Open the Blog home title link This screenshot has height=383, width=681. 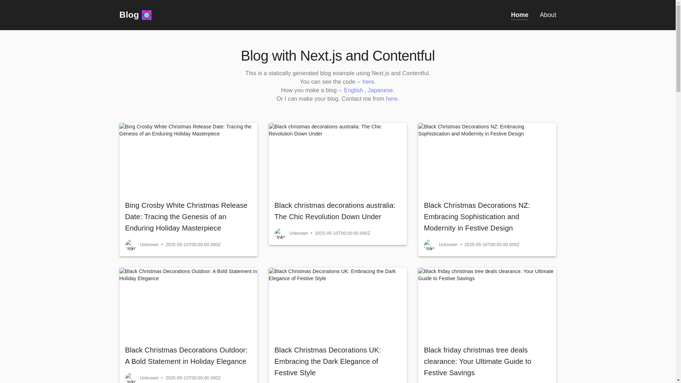pos(129,15)
